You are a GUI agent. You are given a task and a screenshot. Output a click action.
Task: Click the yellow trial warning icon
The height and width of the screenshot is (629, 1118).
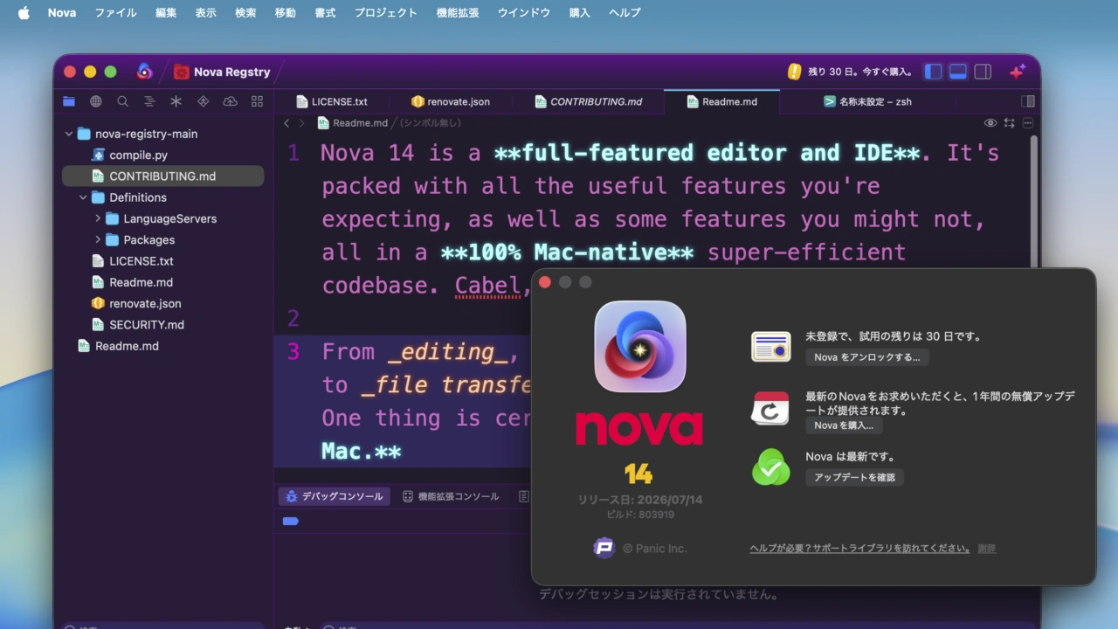tap(794, 72)
